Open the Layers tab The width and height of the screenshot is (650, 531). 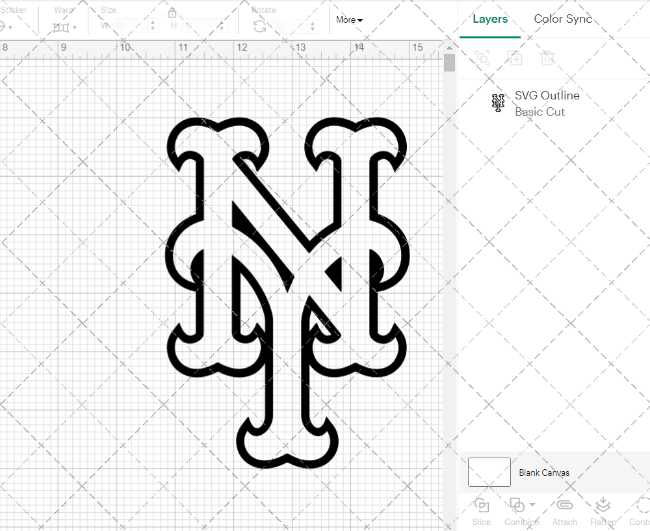click(490, 19)
